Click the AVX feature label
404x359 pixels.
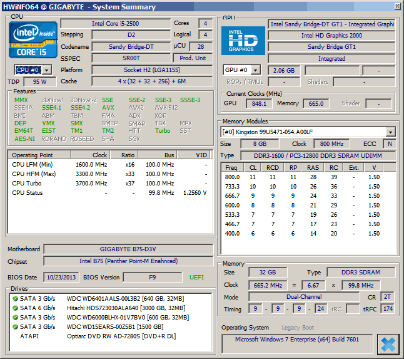click(108, 108)
